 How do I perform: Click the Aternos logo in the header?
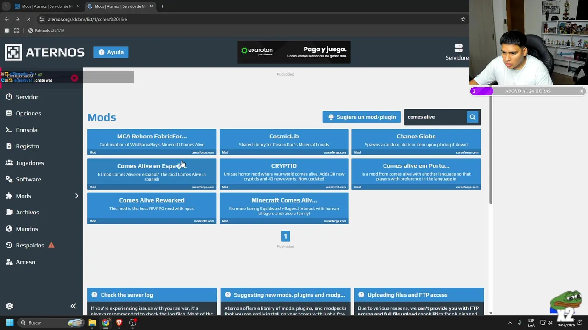point(45,52)
